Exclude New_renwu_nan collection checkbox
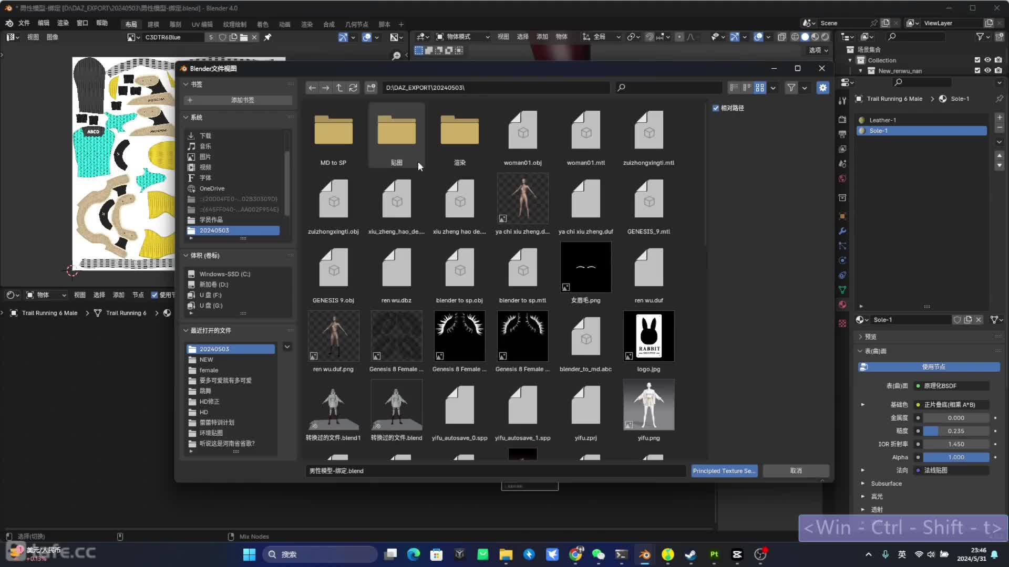The image size is (1009, 567). click(x=977, y=71)
